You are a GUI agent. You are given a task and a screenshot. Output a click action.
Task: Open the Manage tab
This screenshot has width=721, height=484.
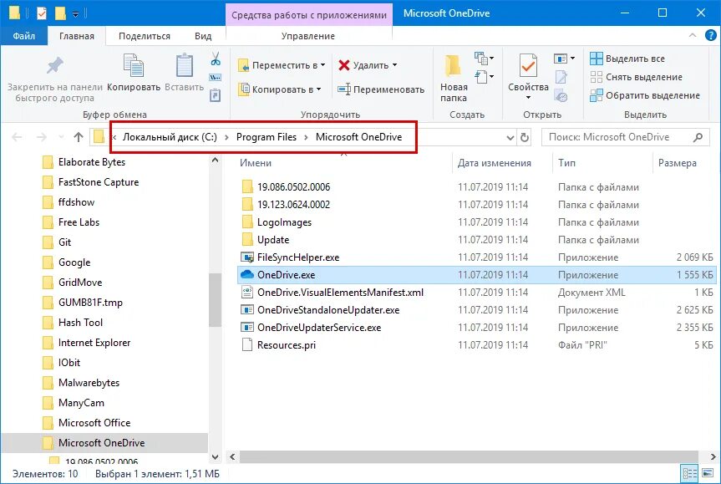[308, 36]
